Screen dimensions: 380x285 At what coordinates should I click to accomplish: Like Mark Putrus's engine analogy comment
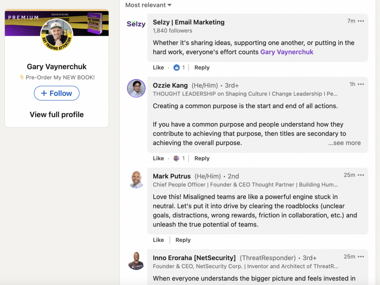coord(158,240)
